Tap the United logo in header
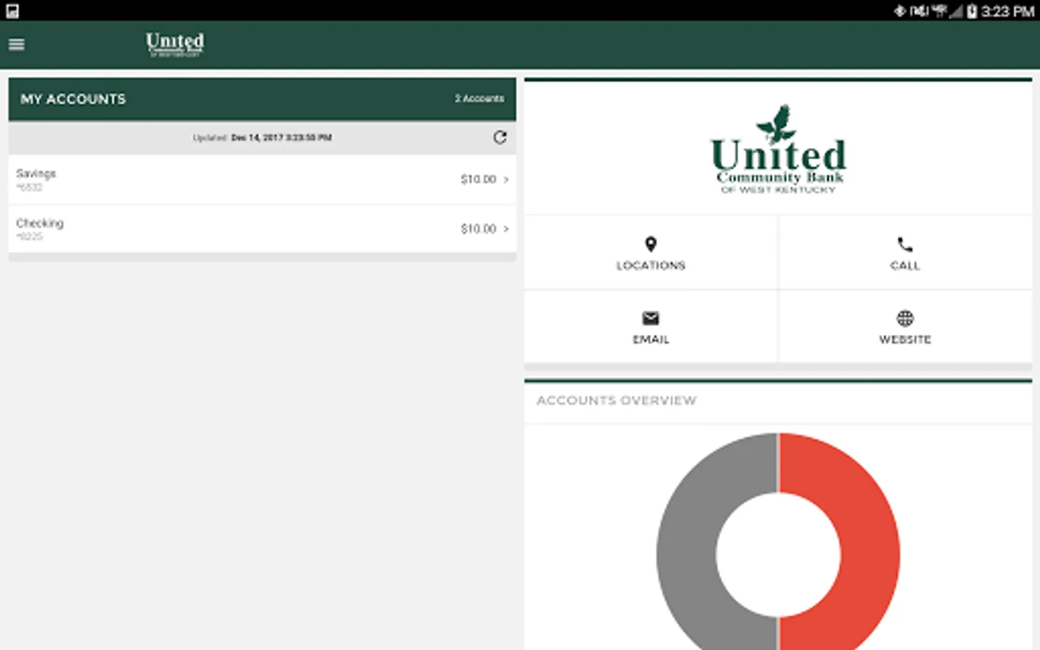Screen dimensions: 1040x650 coord(175,45)
